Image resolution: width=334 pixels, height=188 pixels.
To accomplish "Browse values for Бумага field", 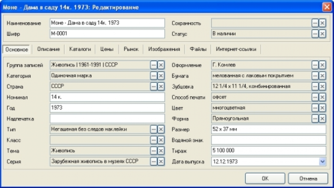I will click(315, 75).
